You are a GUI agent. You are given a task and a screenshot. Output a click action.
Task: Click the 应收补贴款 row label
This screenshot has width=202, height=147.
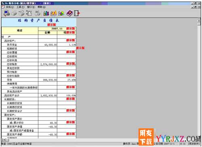click(x=13, y=76)
